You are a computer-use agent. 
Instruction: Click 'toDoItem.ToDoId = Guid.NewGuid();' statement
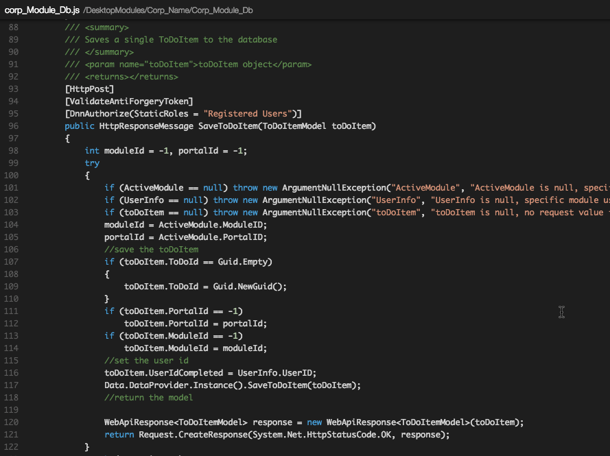pos(205,287)
